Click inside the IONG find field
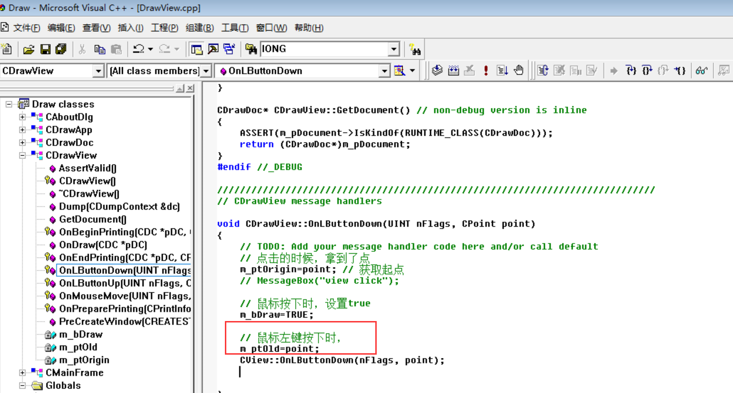733x393 pixels. tap(325, 49)
